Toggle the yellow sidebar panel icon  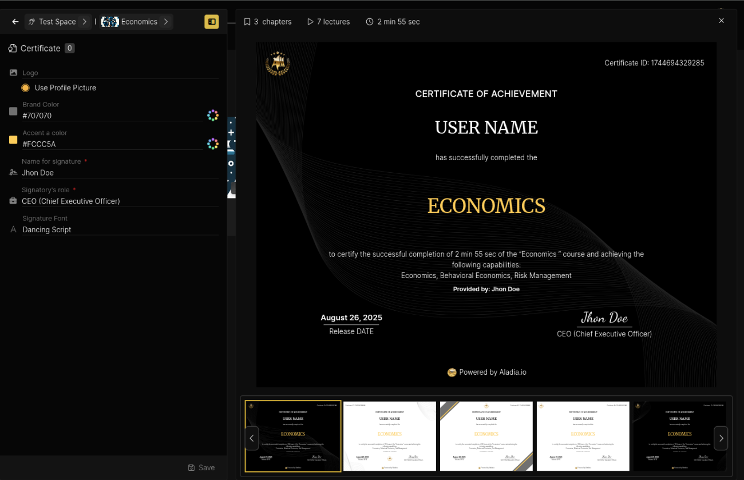click(212, 22)
